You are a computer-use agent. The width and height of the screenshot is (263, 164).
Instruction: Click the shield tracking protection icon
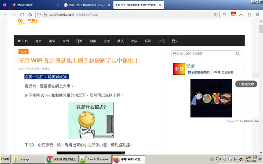[x=39, y=15]
